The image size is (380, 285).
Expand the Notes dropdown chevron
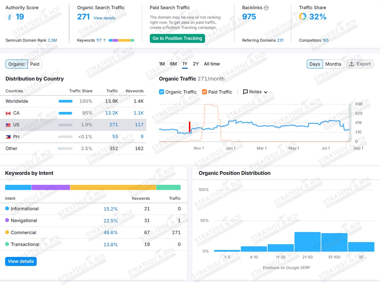pyautogui.click(x=266, y=92)
